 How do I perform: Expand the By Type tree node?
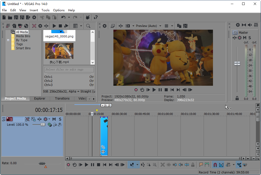pyautogui.click(x=8, y=40)
